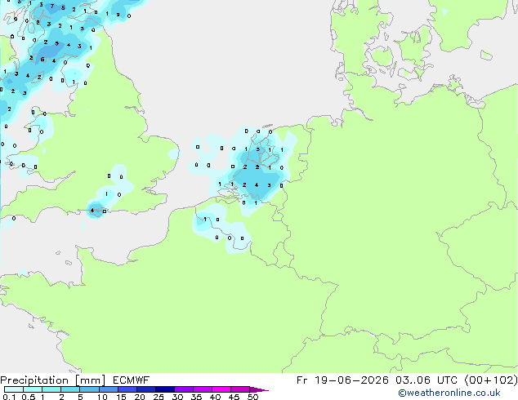Click the 30–35 mm purple legend swatch
Image resolution: width=518 pixels, height=400 pixels.
pyautogui.click(x=184, y=389)
